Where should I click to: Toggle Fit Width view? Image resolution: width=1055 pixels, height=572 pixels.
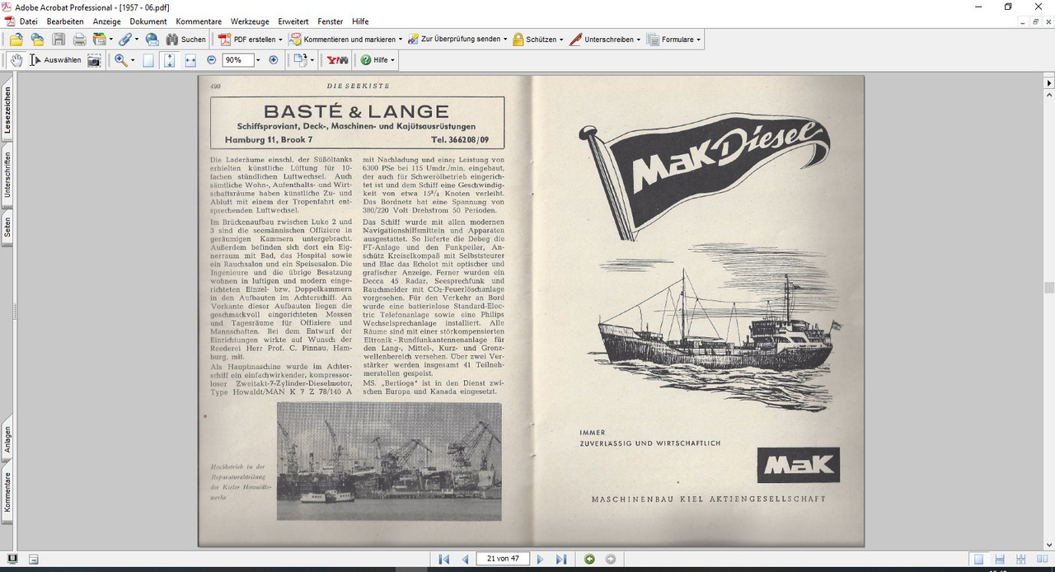coord(190,60)
